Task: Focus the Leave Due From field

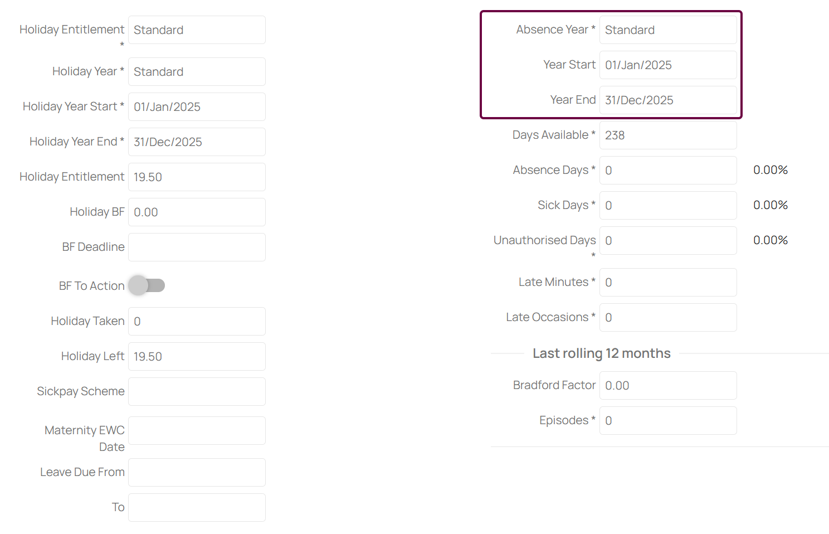Action: tap(197, 473)
